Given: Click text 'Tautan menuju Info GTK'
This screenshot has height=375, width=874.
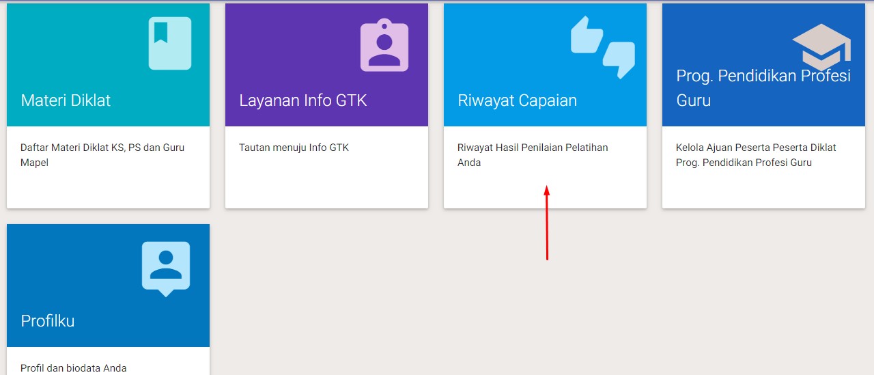Looking at the screenshot, I should 294,148.
